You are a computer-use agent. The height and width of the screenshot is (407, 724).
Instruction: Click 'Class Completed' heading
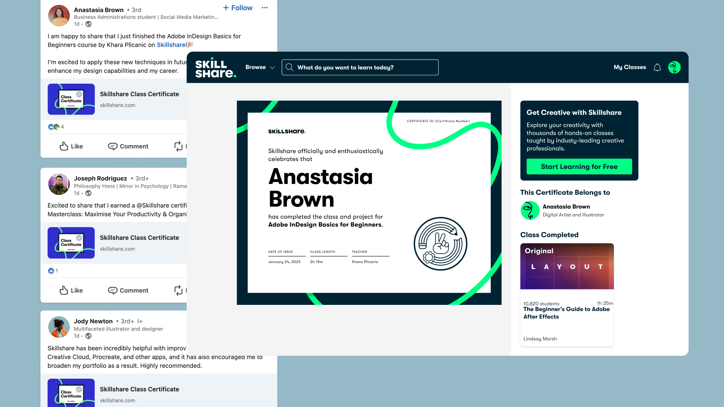tap(549, 235)
